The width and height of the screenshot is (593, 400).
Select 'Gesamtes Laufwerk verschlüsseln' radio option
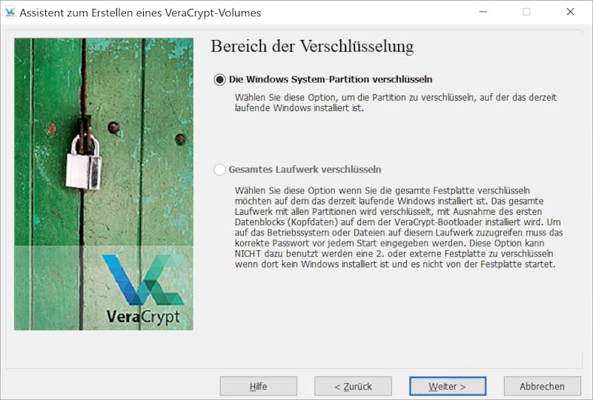coord(219,170)
